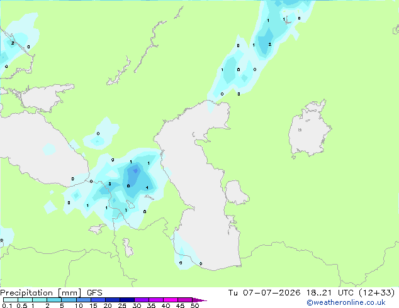Image resolution: width=399 pixels, height=308 pixels.
Task: Select the 45–50 mm legend swatch
Action: 185,300
